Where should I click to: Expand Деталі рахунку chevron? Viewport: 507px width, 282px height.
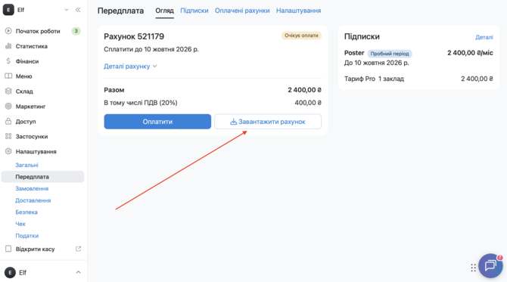[155, 67]
